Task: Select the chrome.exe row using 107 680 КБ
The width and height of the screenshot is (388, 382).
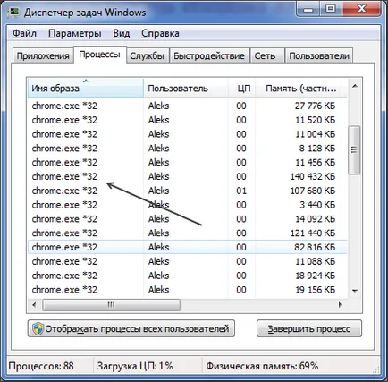Action: (187, 191)
